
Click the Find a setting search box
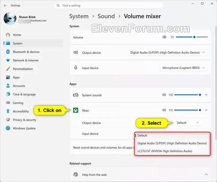(x=108, y=5)
